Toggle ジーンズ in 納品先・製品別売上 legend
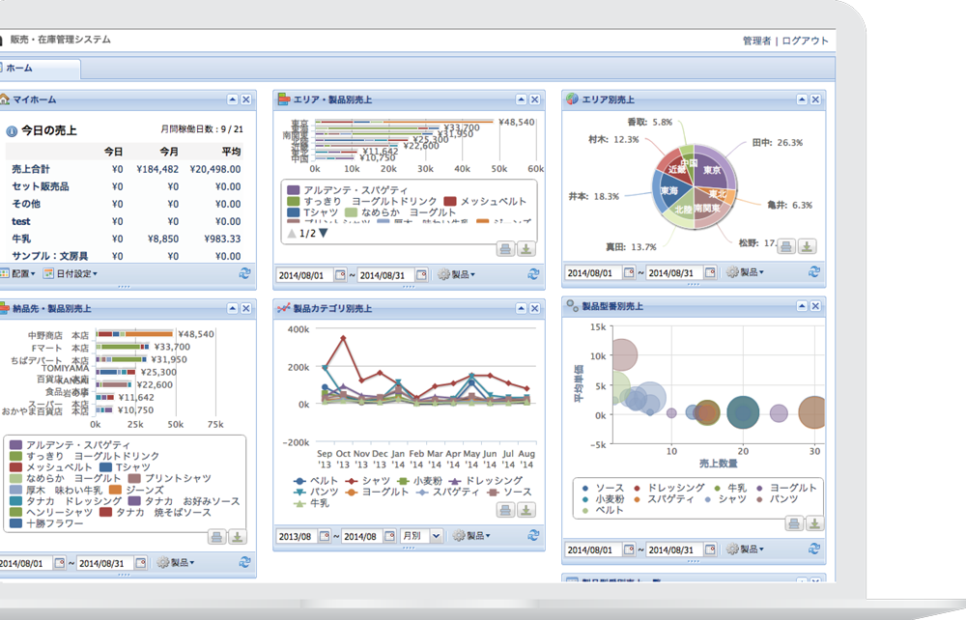 136,490
